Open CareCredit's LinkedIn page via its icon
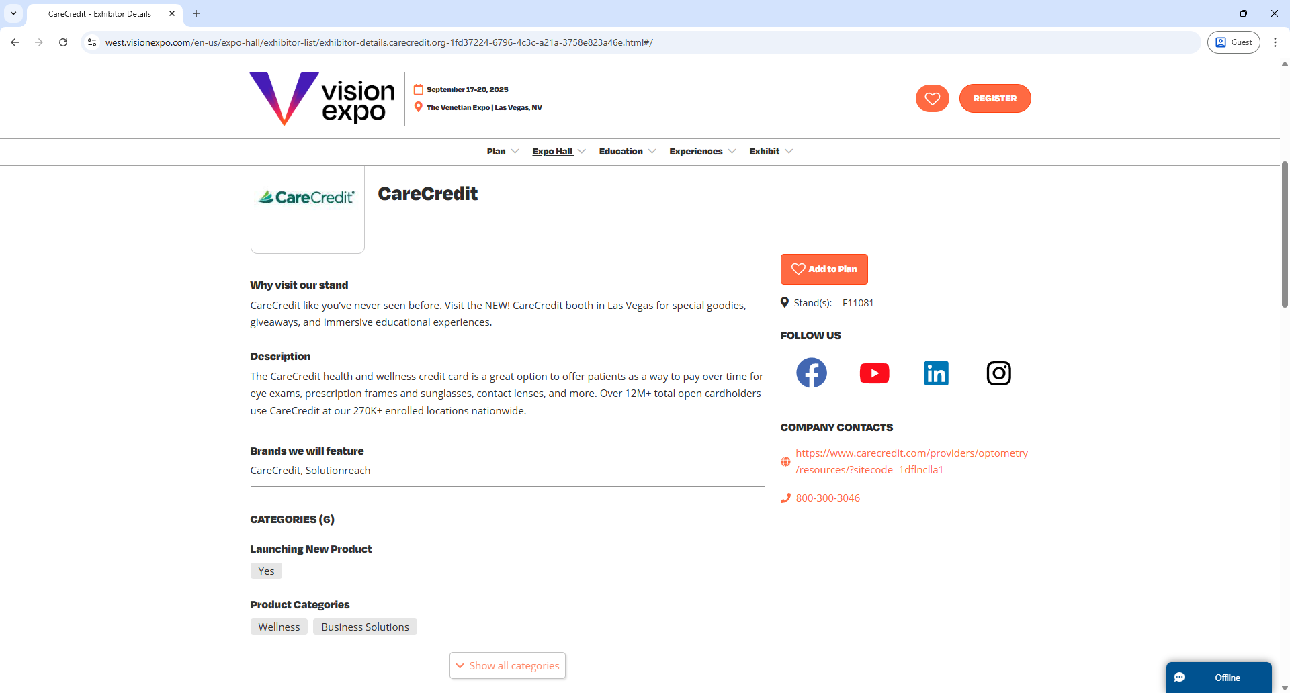The height and width of the screenshot is (693, 1290). (936, 373)
